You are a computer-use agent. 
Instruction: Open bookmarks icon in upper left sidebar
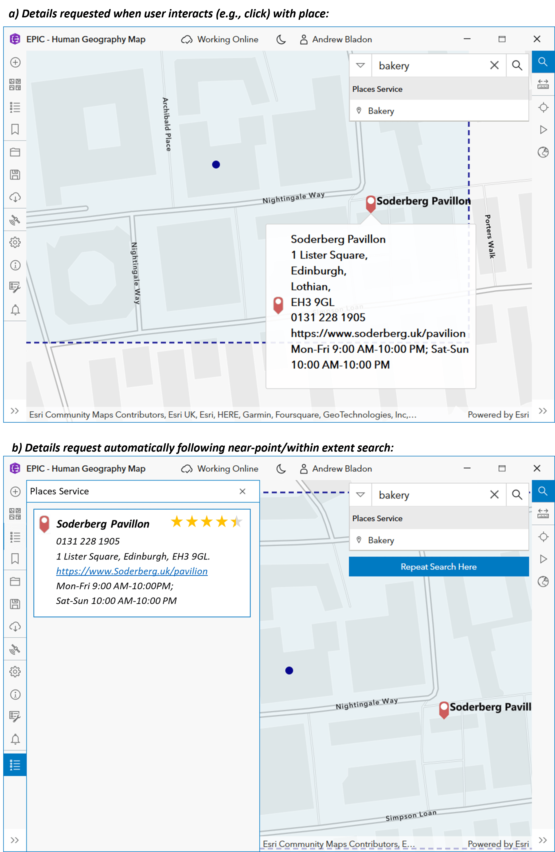pos(15,129)
